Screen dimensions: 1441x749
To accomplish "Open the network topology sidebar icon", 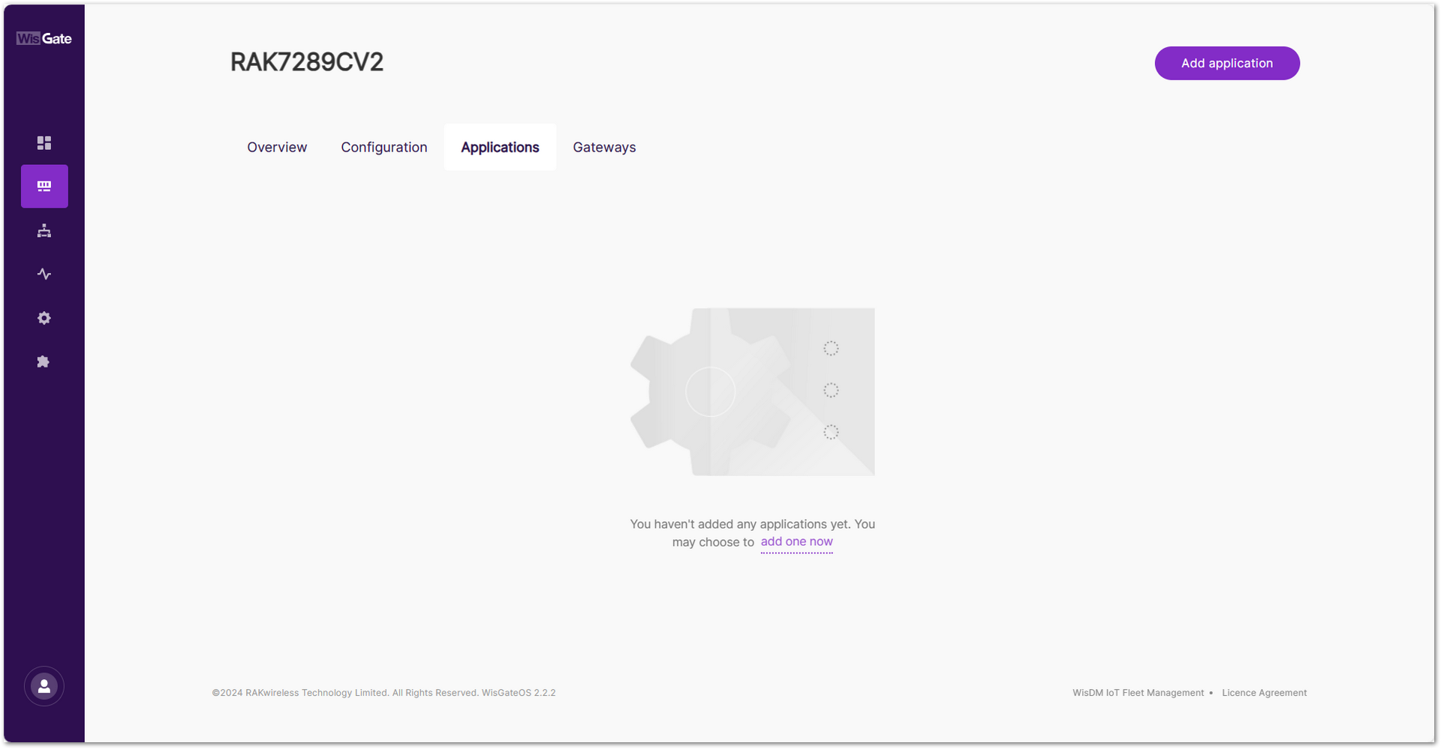I will coord(44,230).
